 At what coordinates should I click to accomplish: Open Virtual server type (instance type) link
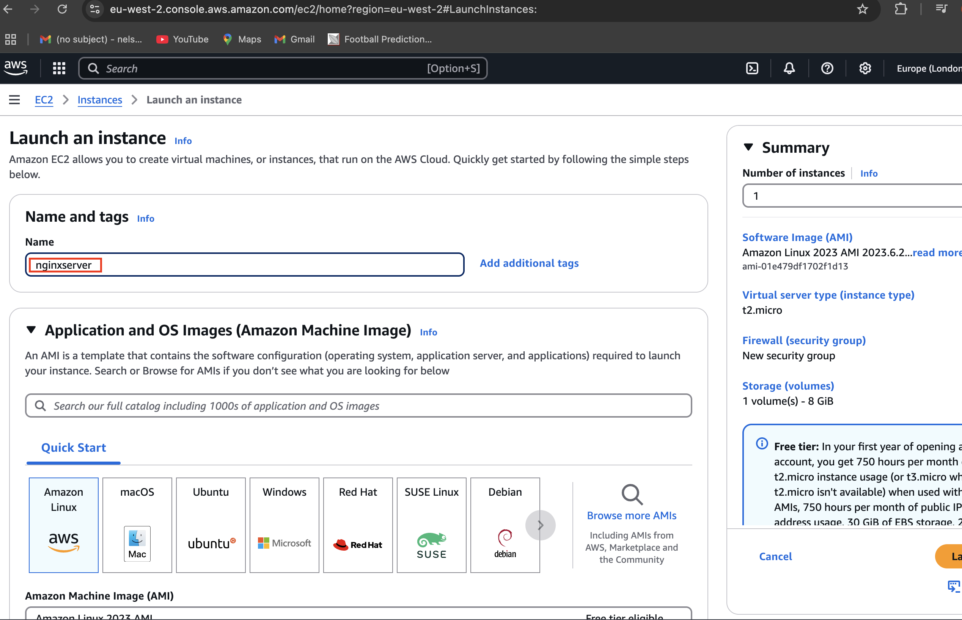pos(828,295)
